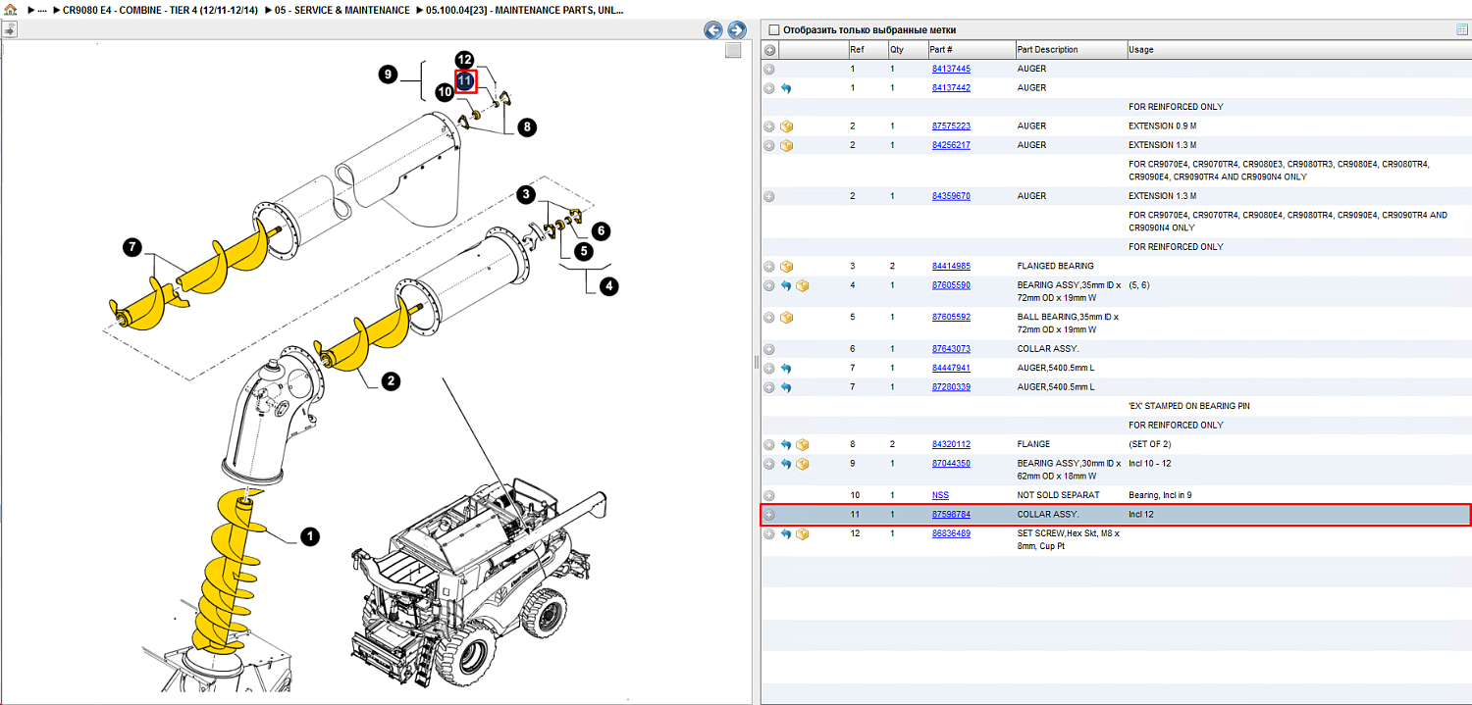The image size is (1472, 705).
Task: Expand the highlighted row for part 87598784
Action: pyautogui.click(x=769, y=515)
